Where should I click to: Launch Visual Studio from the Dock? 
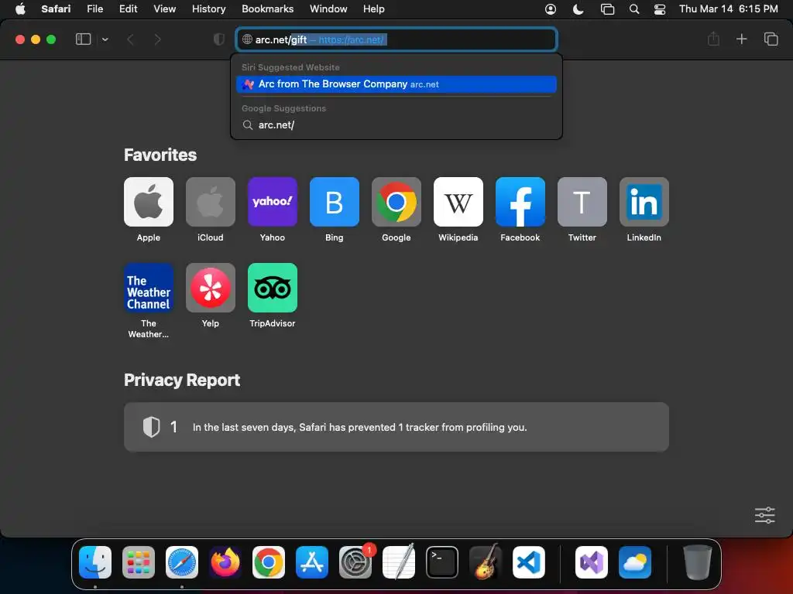coord(591,562)
